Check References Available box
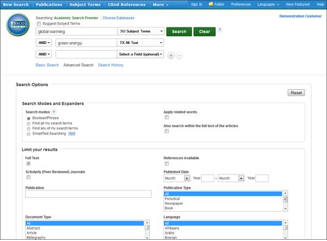The width and height of the screenshot is (327, 241). 166,164
